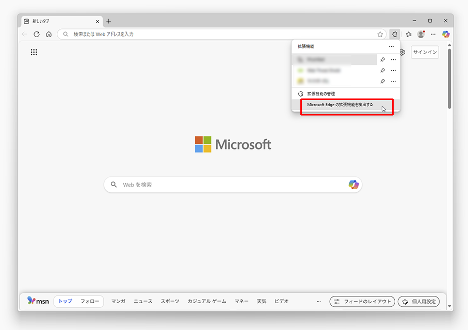Pin the third listed extension to toolbar
Image resolution: width=468 pixels, height=330 pixels.
point(383,81)
